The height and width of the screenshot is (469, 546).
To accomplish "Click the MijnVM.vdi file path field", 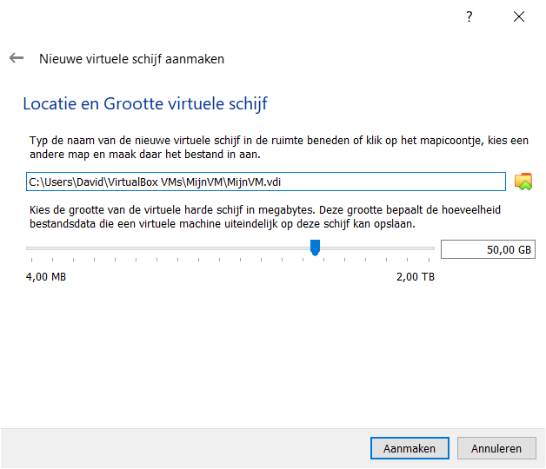I will coord(265,182).
